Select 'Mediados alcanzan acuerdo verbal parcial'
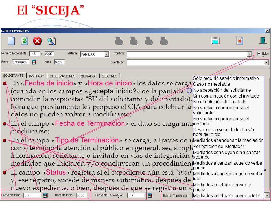Screen dimensions: 271x203 tap(228, 166)
